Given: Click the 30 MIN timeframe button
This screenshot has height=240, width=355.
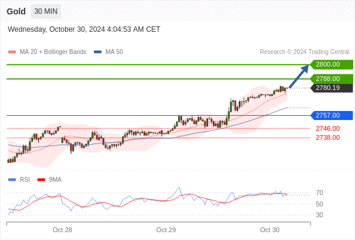Looking at the screenshot, I should [x=46, y=11].
